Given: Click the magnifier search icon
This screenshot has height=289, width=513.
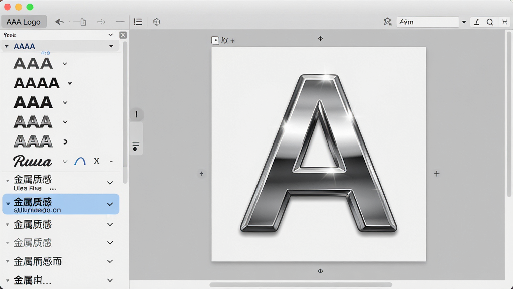Looking at the screenshot, I should click(490, 22).
